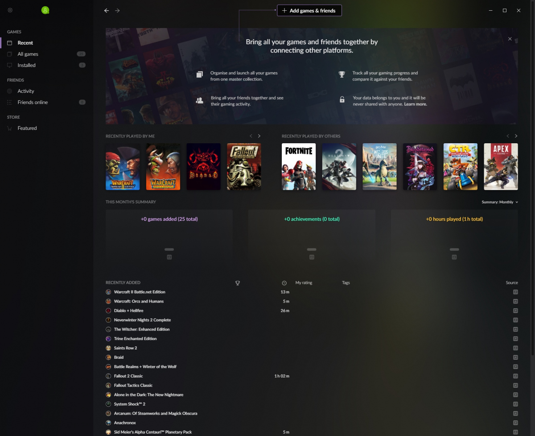The height and width of the screenshot is (436, 535).
Task: Open Friends online list
Action: pyautogui.click(x=33, y=102)
